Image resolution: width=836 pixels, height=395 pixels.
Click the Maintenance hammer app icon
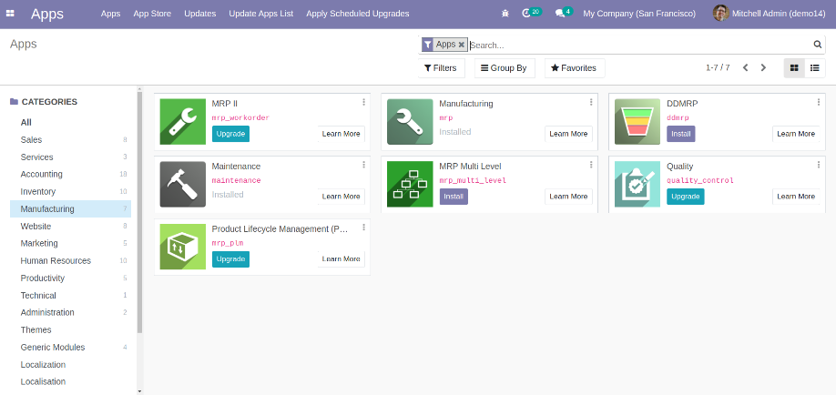[x=183, y=185]
